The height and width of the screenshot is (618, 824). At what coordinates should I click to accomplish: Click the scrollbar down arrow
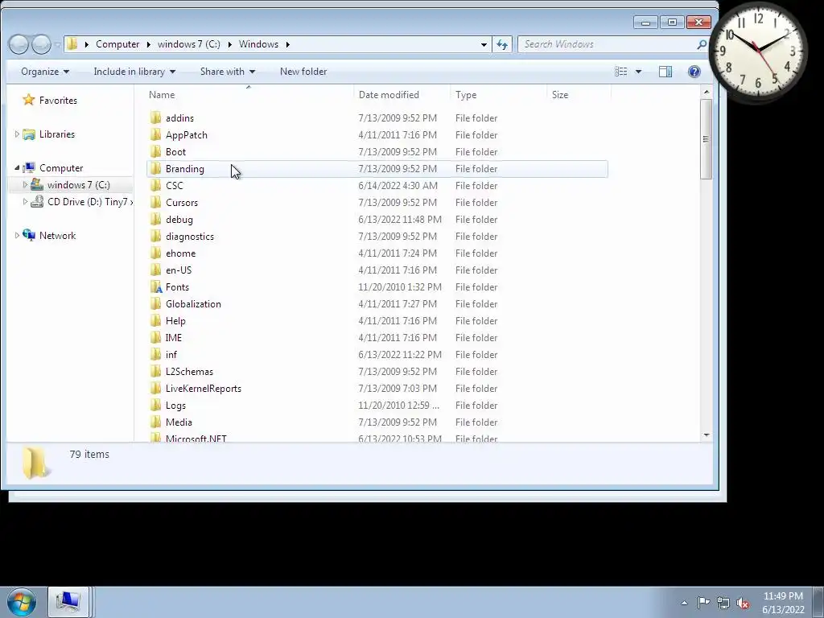click(707, 435)
